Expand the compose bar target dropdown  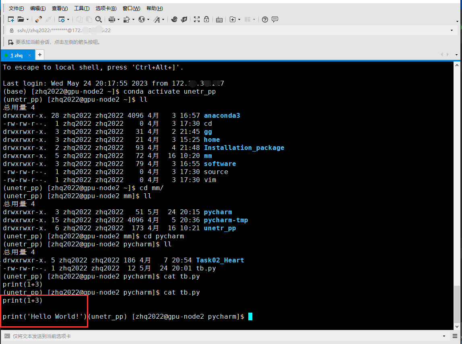click(x=444, y=336)
